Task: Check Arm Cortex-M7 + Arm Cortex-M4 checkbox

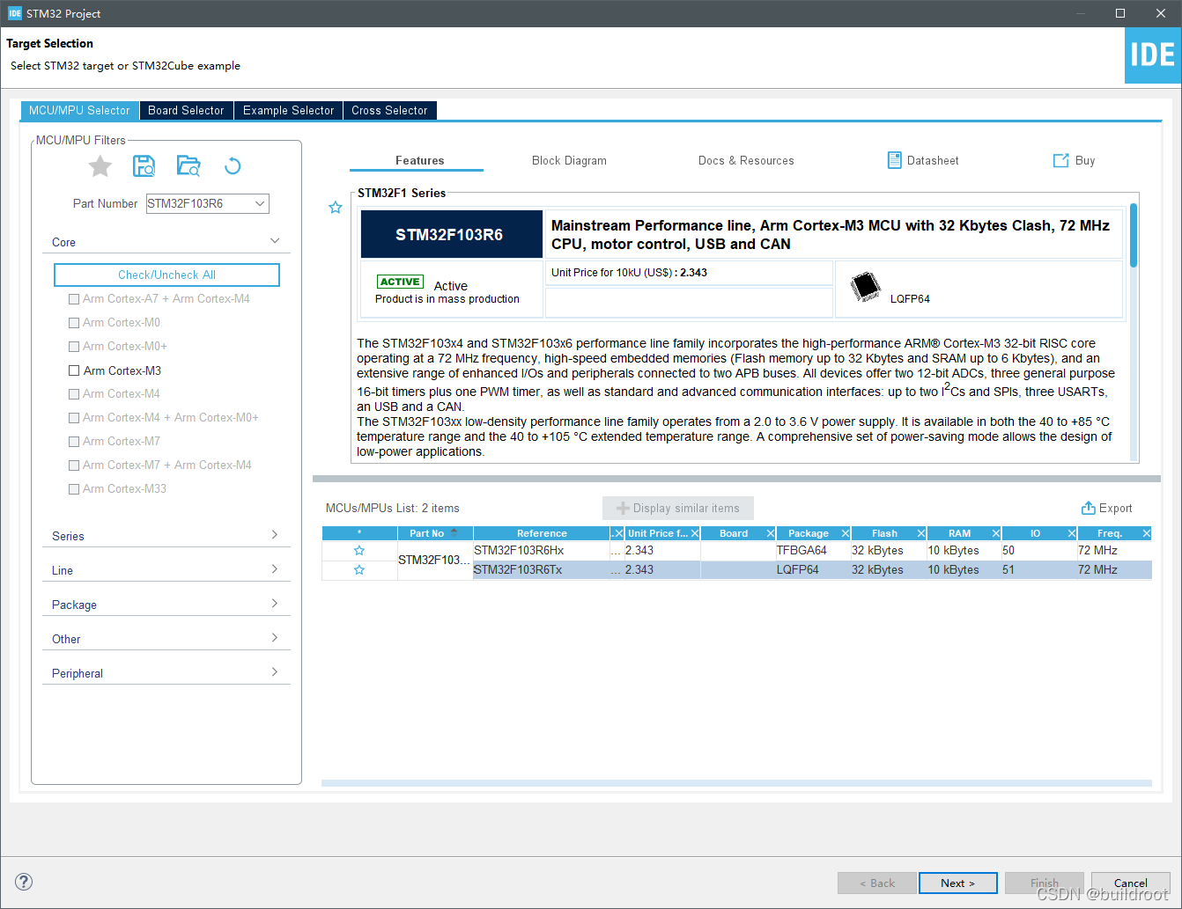Action: (74, 465)
